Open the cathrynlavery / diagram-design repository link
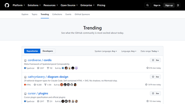The height and width of the screenshot is (104, 185). click(48, 77)
